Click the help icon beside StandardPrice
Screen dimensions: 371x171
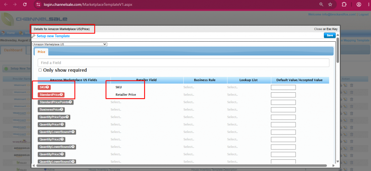point(61,95)
